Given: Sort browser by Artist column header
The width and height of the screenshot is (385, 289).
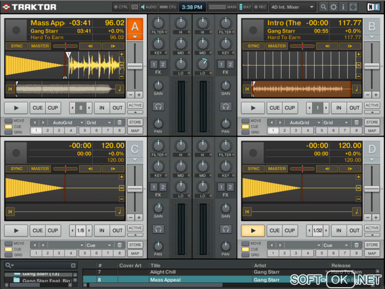Looking at the screenshot, I should tap(260, 266).
